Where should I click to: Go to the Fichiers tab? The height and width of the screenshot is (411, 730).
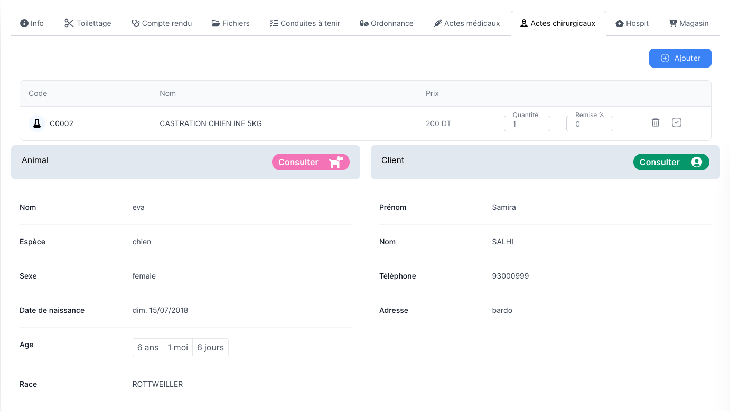click(x=230, y=23)
